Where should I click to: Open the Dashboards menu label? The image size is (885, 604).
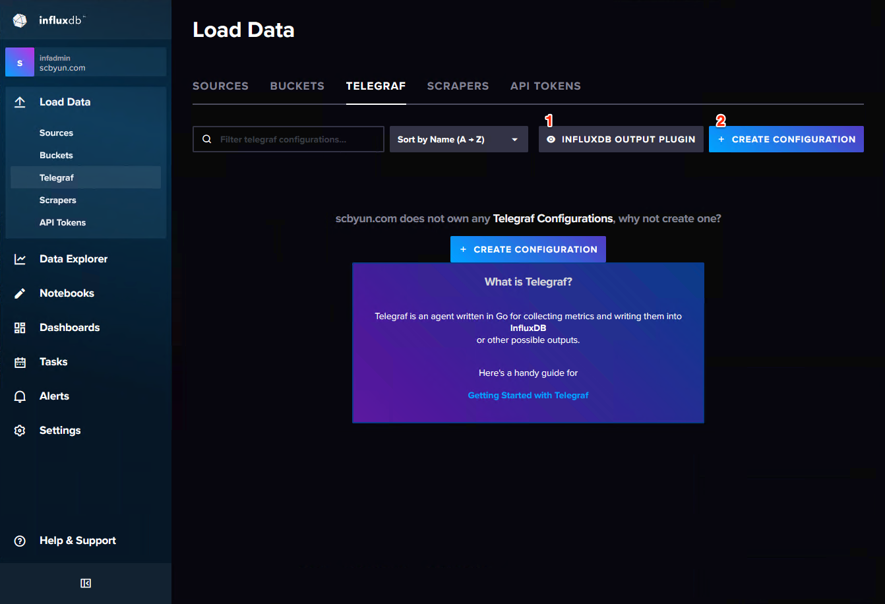pos(69,328)
